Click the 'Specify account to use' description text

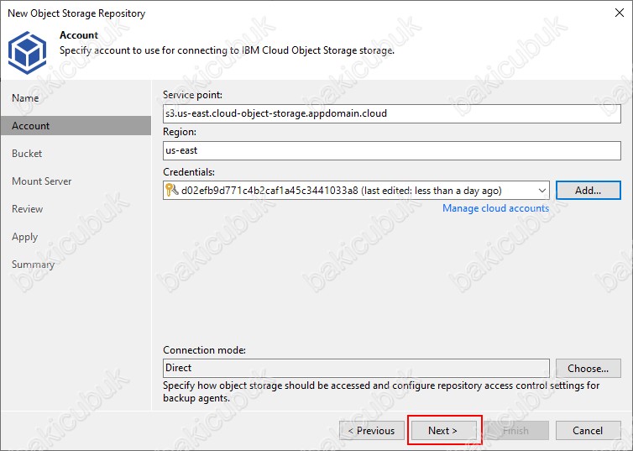(227, 50)
